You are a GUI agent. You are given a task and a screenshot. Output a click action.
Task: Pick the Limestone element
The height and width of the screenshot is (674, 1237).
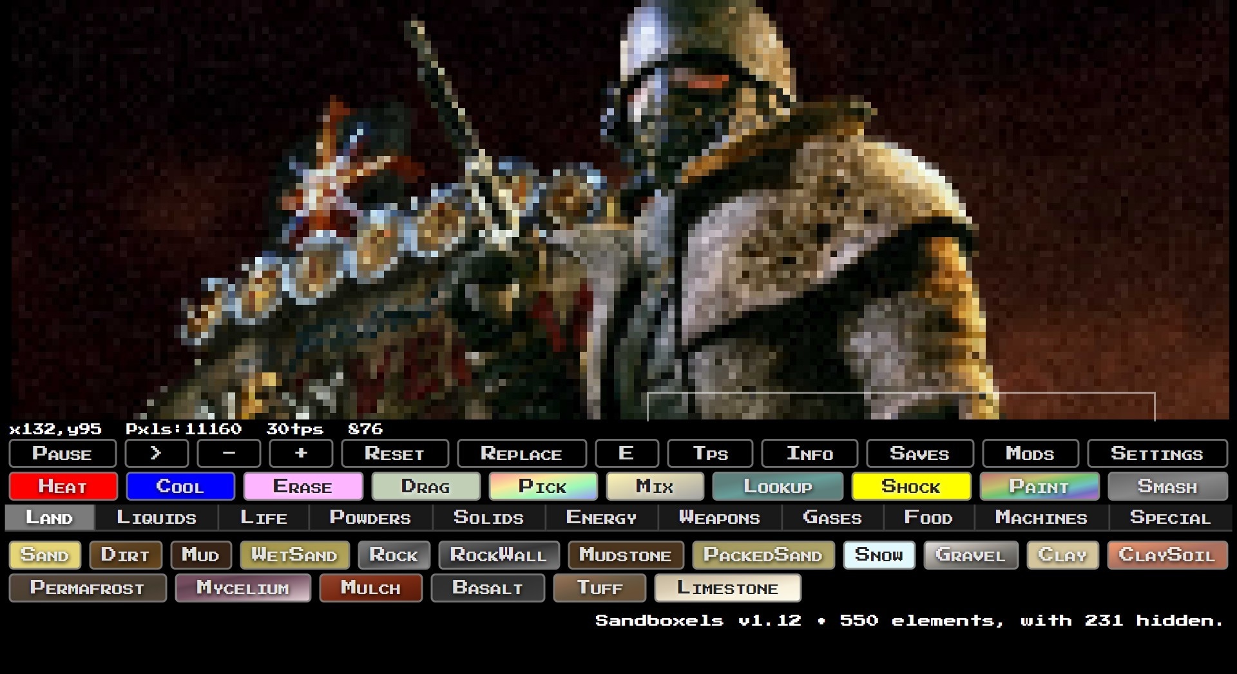pyautogui.click(x=727, y=588)
